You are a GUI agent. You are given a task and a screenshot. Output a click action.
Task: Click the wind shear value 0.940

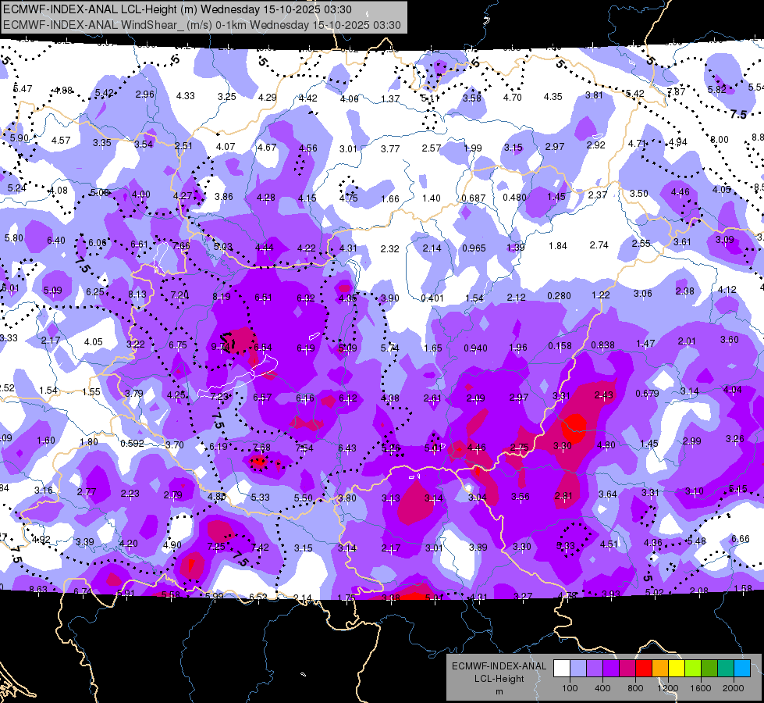[x=475, y=348]
